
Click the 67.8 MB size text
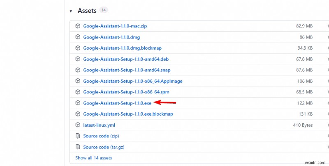pos(304,59)
